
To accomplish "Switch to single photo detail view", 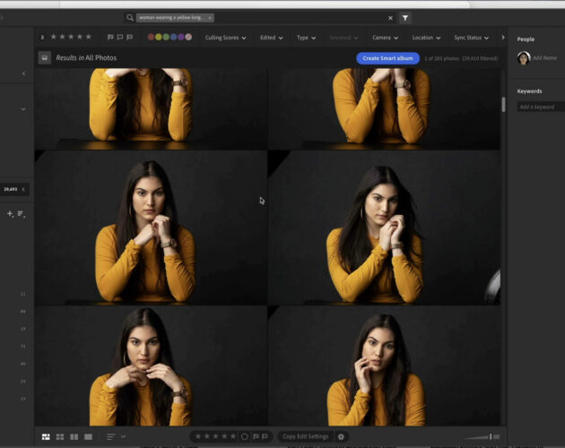I will [88, 436].
